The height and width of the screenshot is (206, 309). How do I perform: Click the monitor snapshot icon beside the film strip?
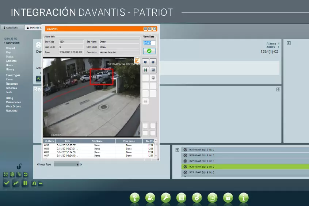click(153, 70)
